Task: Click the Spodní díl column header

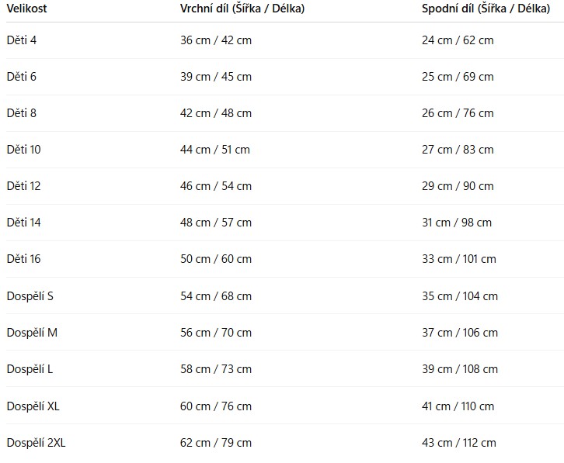Action: point(486,9)
